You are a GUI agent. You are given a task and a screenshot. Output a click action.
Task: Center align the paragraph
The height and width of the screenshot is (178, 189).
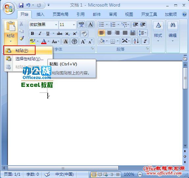109,33
